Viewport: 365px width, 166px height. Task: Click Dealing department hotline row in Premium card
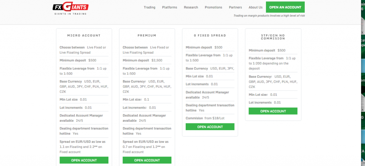click(147, 131)
